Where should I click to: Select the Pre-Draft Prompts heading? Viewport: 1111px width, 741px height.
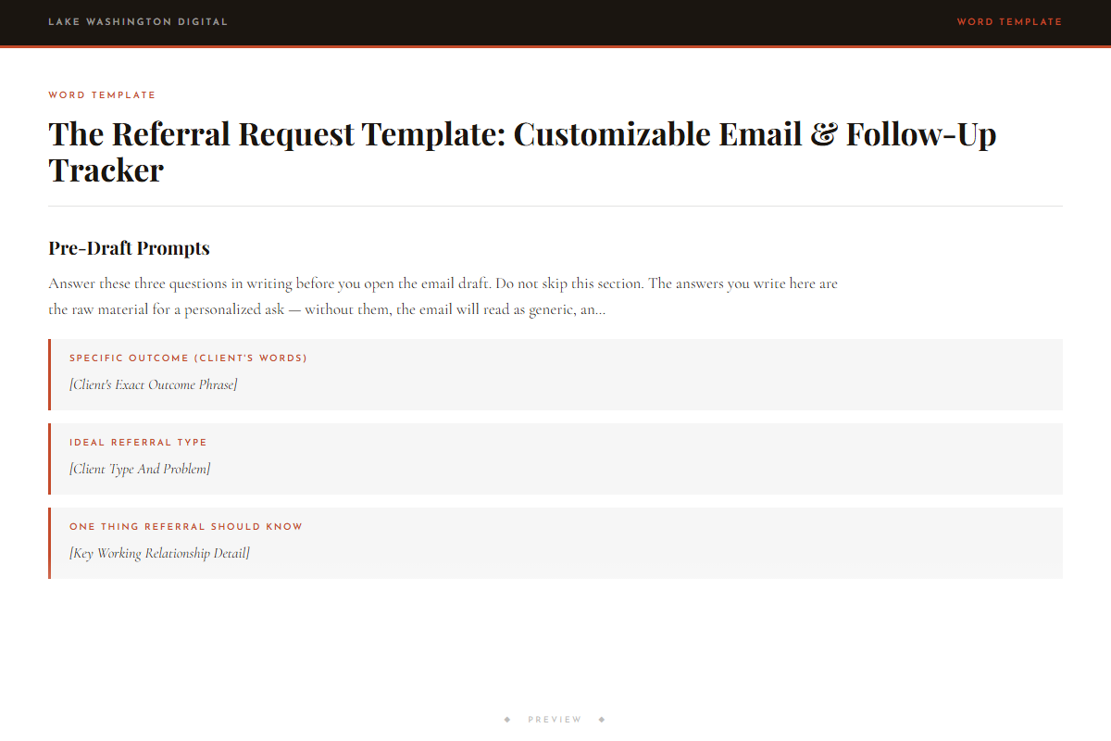[x=129, y=248]
